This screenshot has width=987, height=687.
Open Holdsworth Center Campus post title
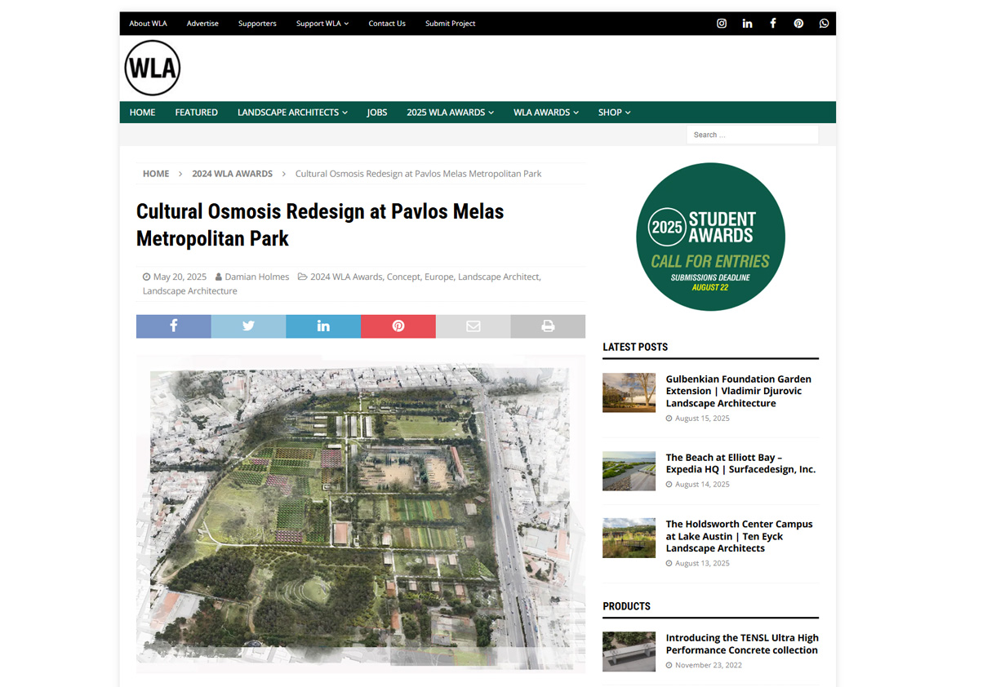tap(740, 536)
